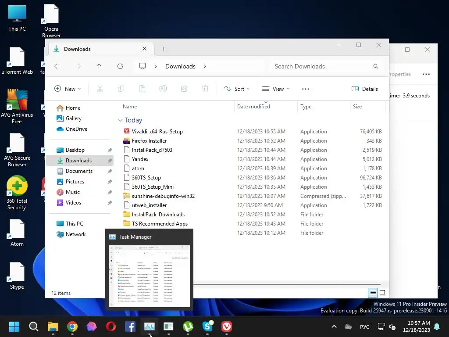Screen dimensions: 449x337
Task: Select Vivaldi_x64_Rus_Setup file
Action: click(157, 132)
